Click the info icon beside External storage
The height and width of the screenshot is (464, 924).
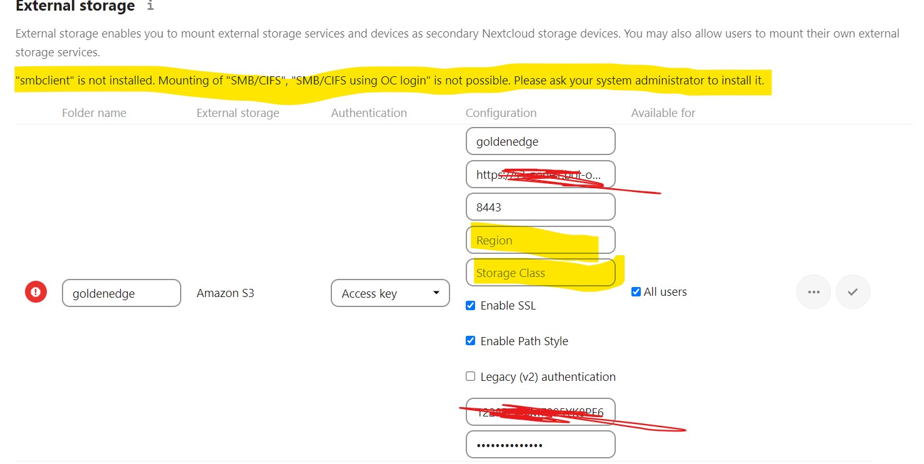[x=149, y=6]
